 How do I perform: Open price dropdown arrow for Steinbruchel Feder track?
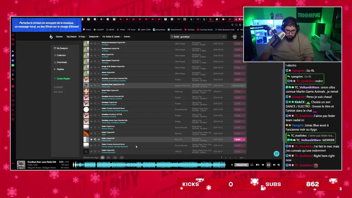point(244,139)
